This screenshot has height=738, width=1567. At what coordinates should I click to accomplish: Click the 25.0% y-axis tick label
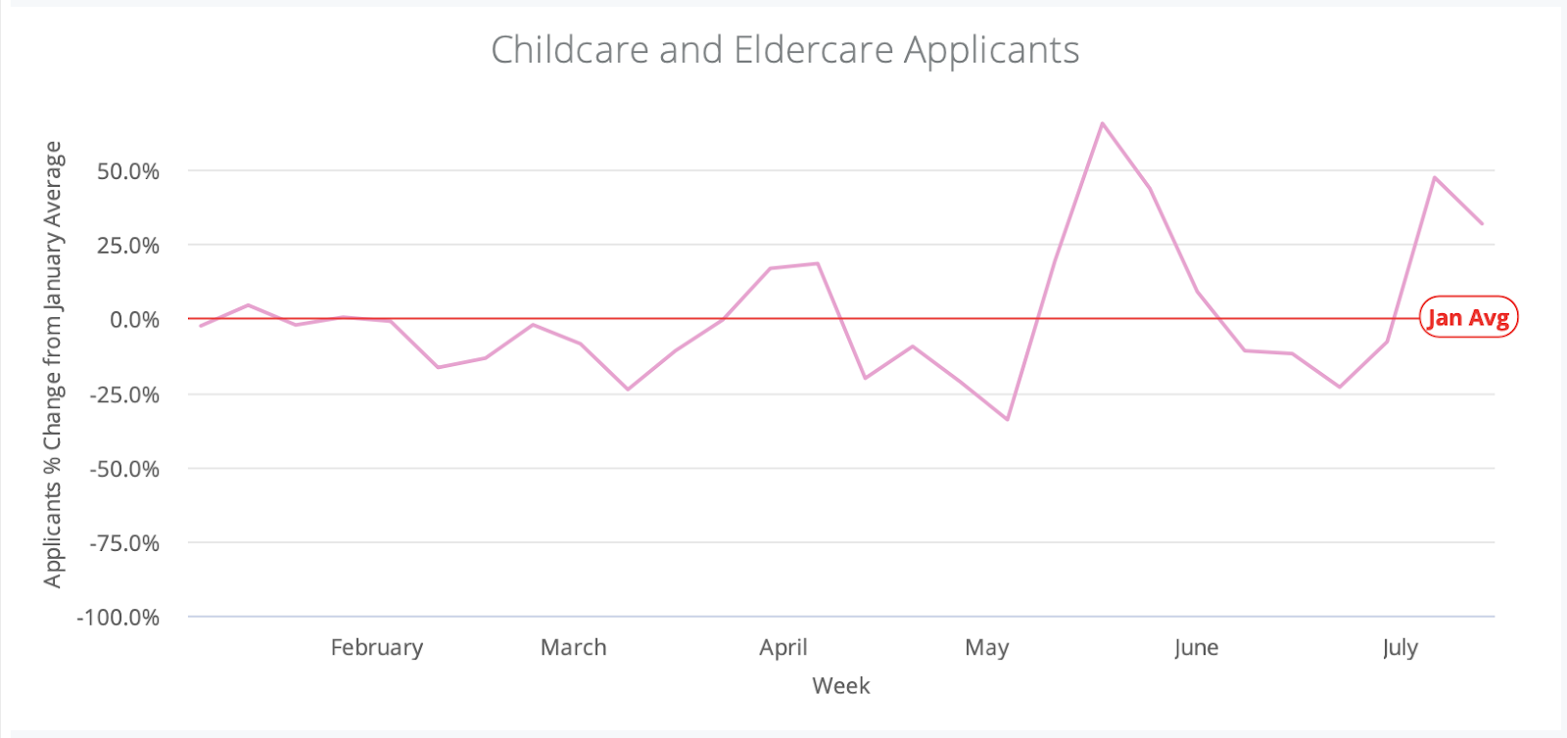127,246
